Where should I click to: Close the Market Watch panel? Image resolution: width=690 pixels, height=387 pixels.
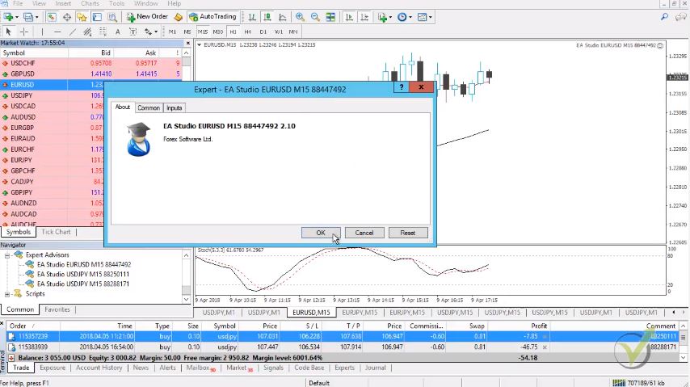pyautogui.click(x=188, y=43)
